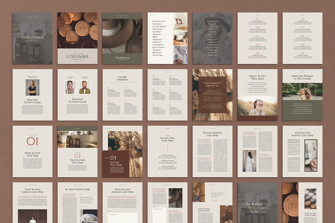Screen dimensions: 335x223
Task: Click 'Introduction' in the light contents page
Action: pos(159,21)
